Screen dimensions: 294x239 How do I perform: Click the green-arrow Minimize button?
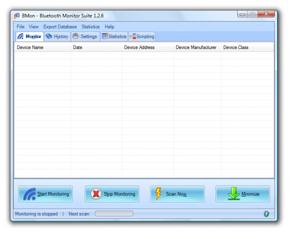243,194
